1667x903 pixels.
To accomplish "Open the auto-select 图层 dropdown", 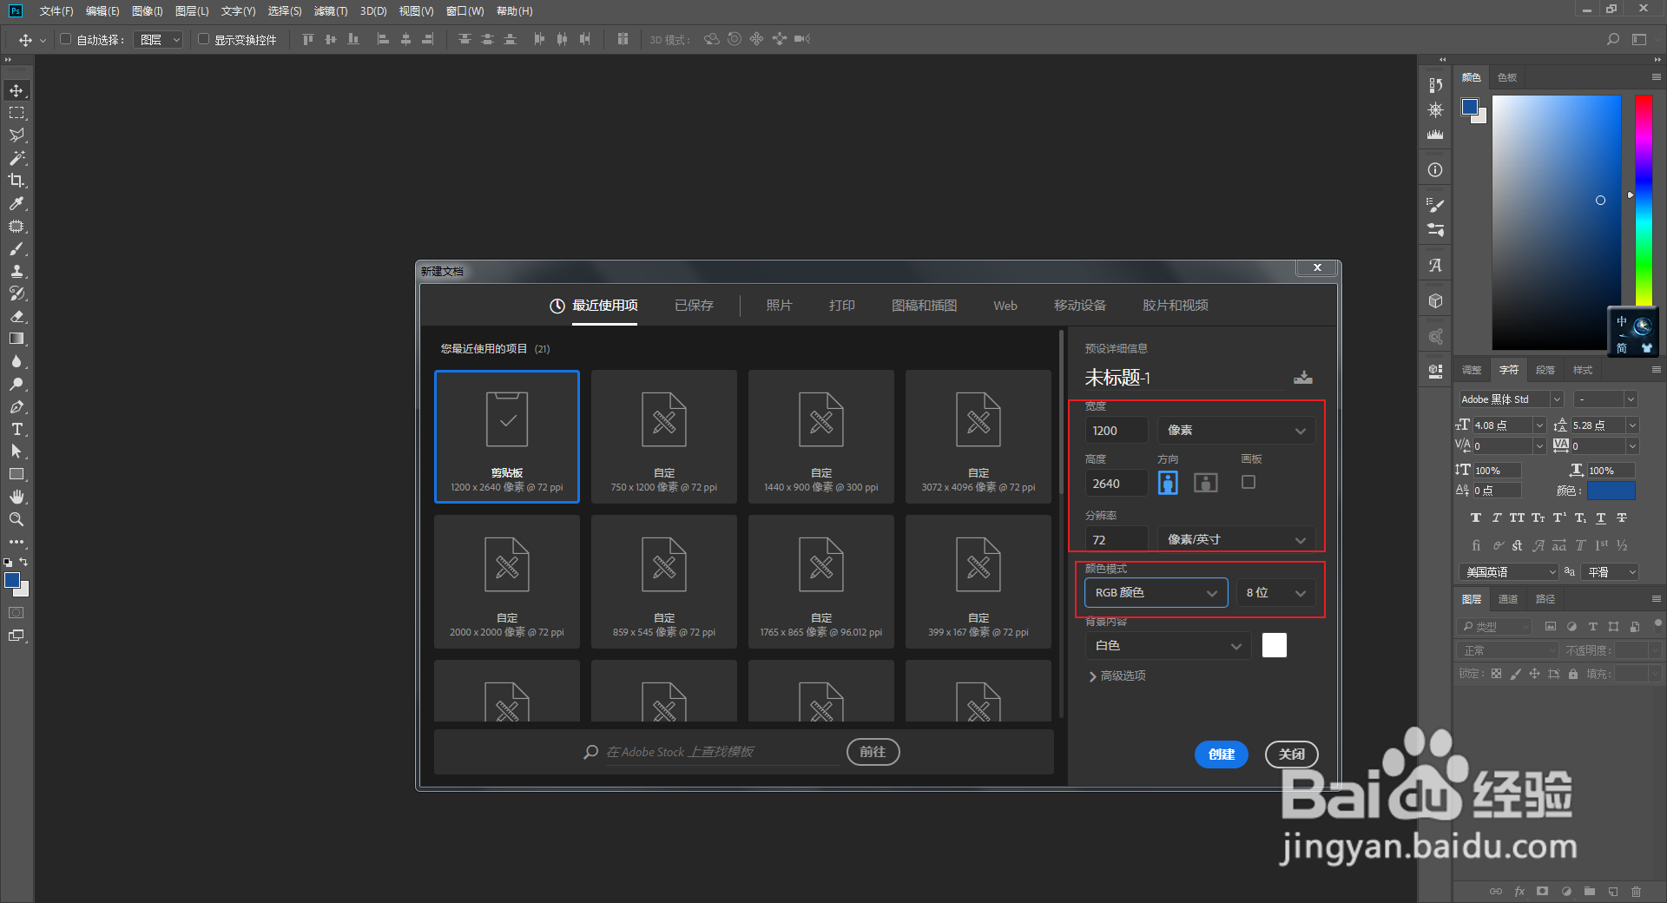I will click(x=158, y=39).
